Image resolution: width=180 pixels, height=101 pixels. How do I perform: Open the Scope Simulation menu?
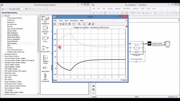(x=74, y=20)
